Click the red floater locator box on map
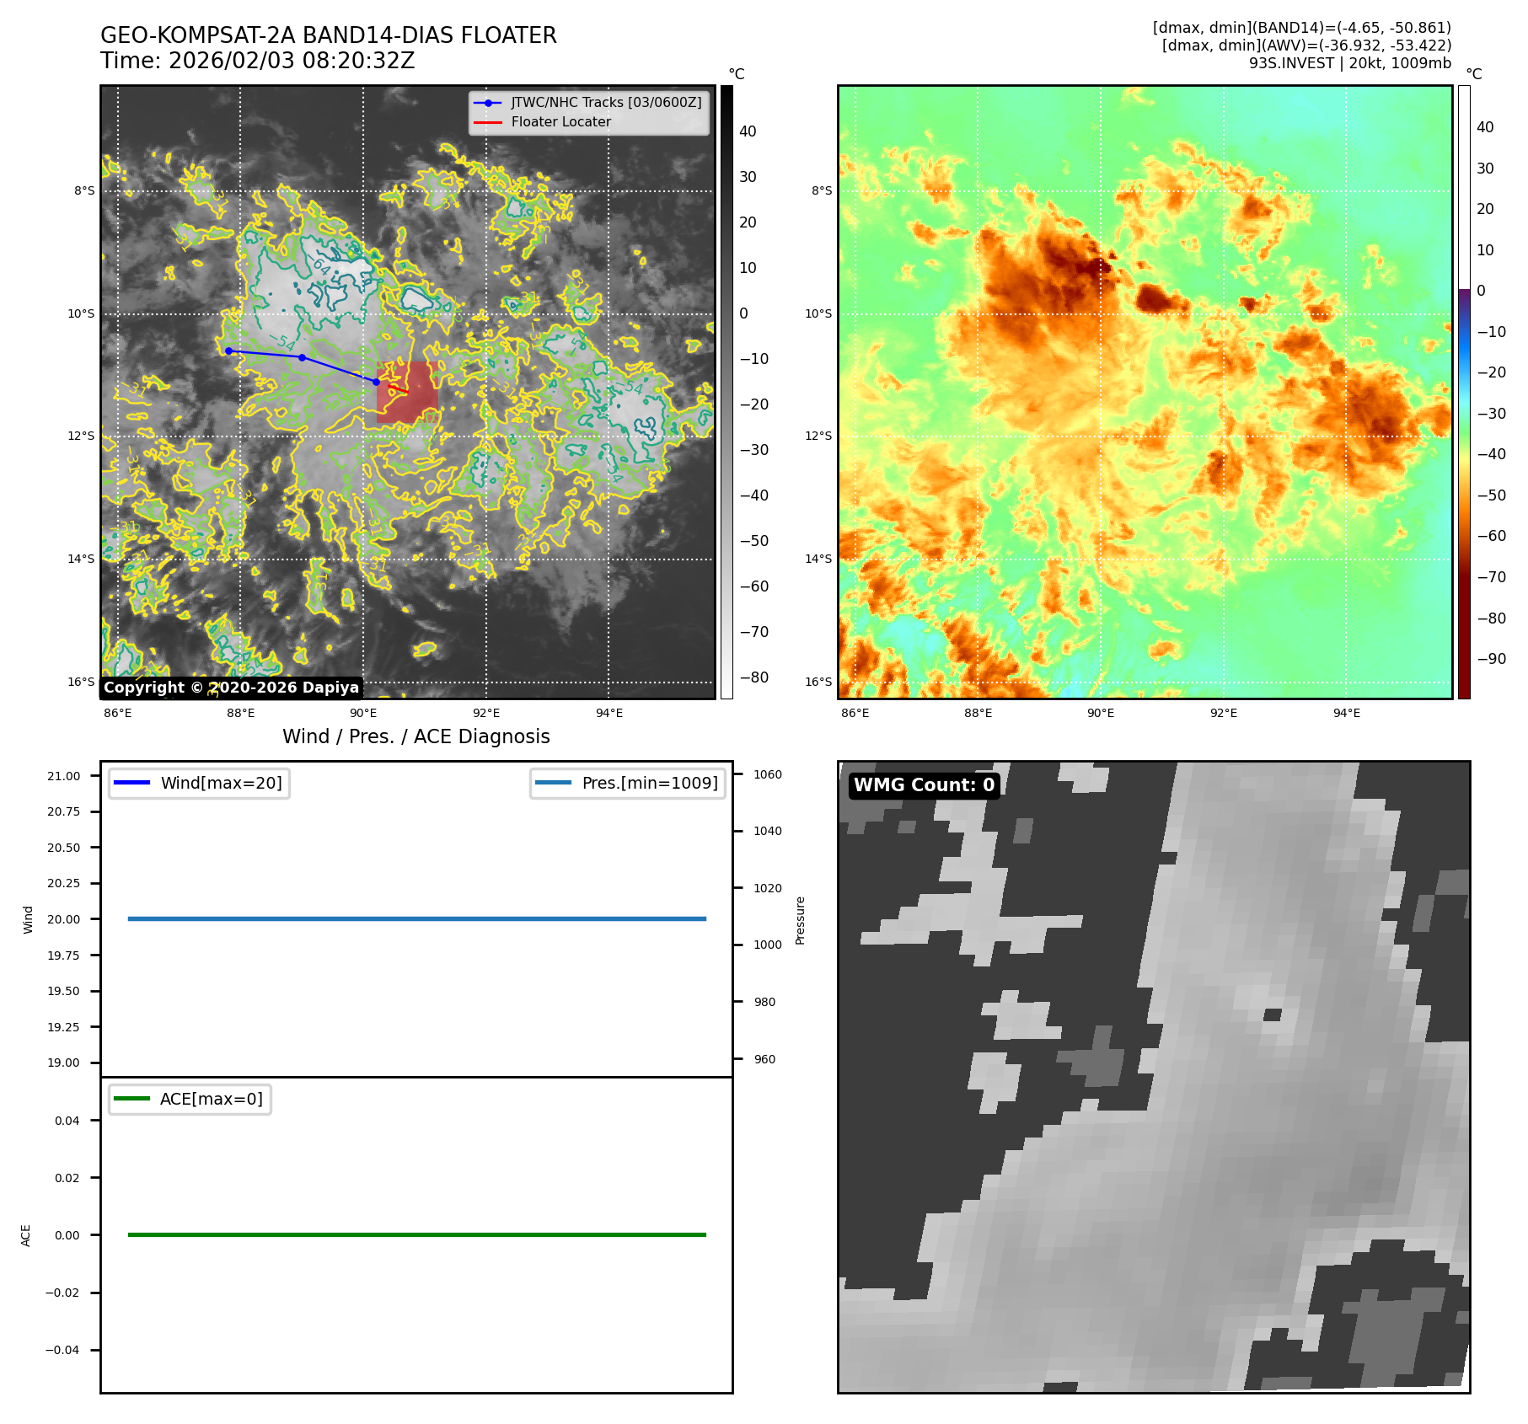This screenshot has width=1528, height=1424. [407, 393]
